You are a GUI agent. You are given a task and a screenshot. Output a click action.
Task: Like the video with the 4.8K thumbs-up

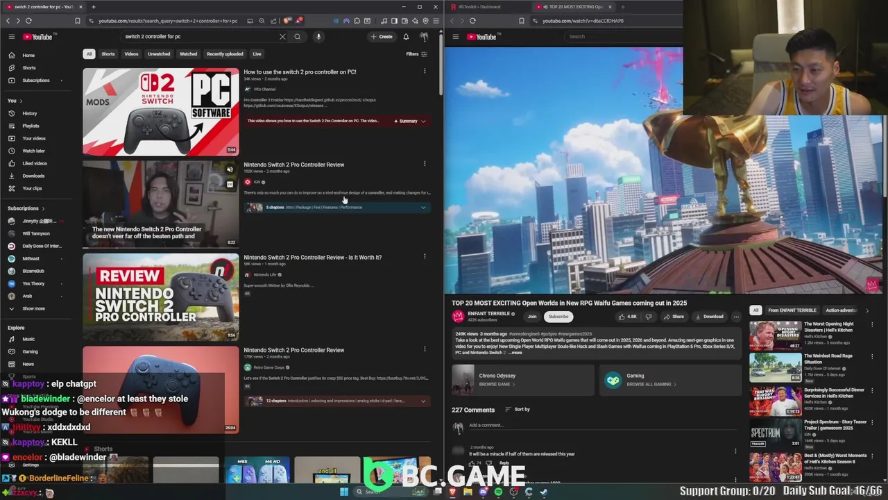[x=627, y=317]
